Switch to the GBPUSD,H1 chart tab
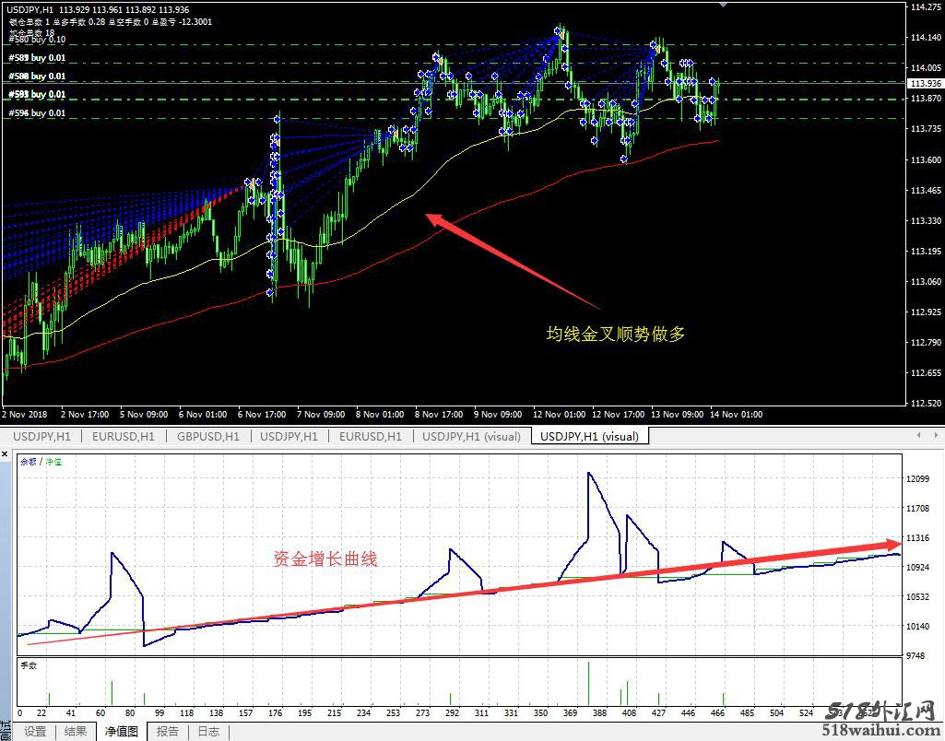The image size is (945, 741). tap(207, 436)
